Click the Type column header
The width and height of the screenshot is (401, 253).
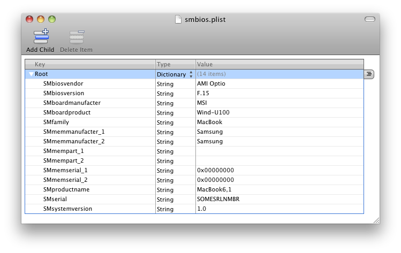click(176, 64)
